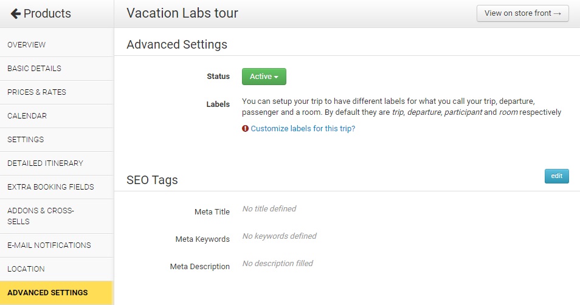Click Customize labels for this trip link
This screenshot has width=580, height=305.
303,129
